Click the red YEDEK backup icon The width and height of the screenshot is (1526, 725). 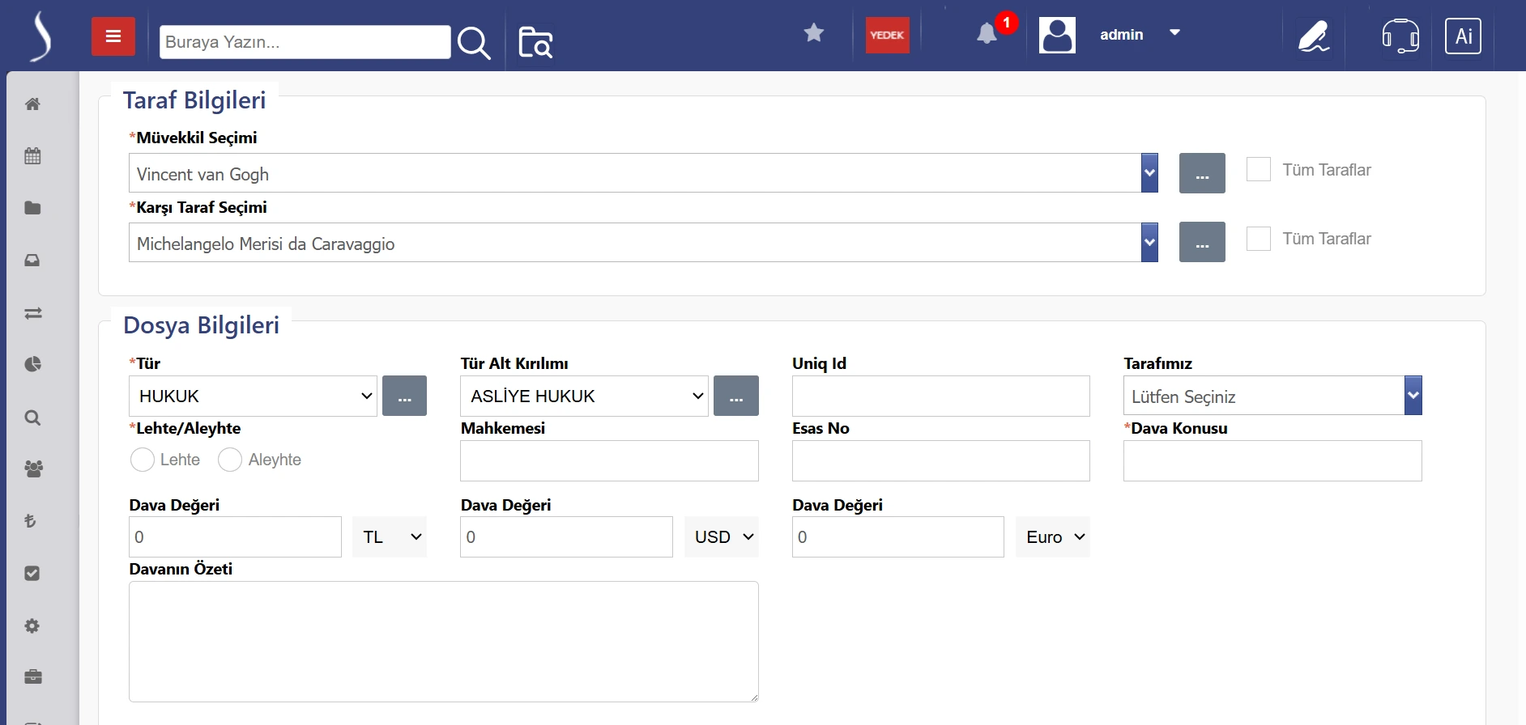point(887,36)
